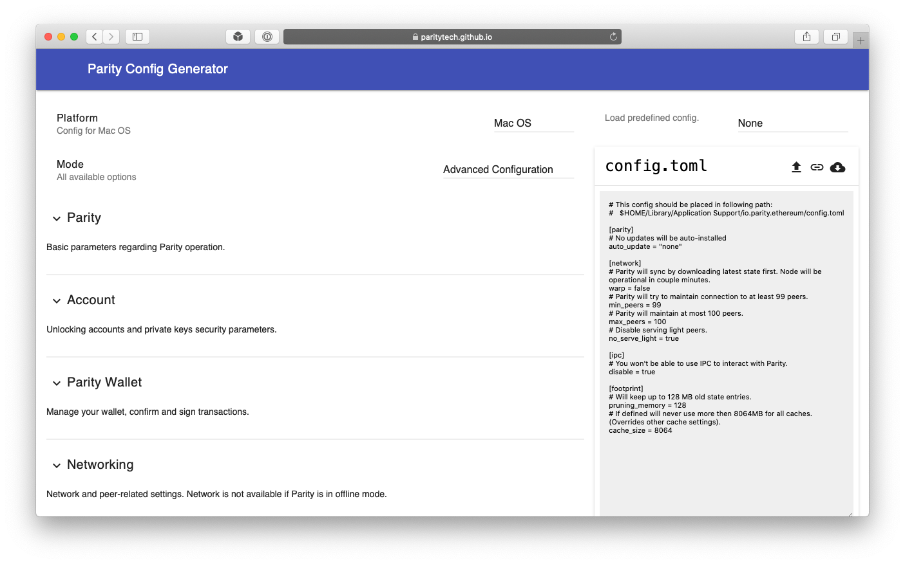The width and height of the screenshot is (905, 564).
Task: Go forward with Safari's forward arrow
Action: coord(111,37)
